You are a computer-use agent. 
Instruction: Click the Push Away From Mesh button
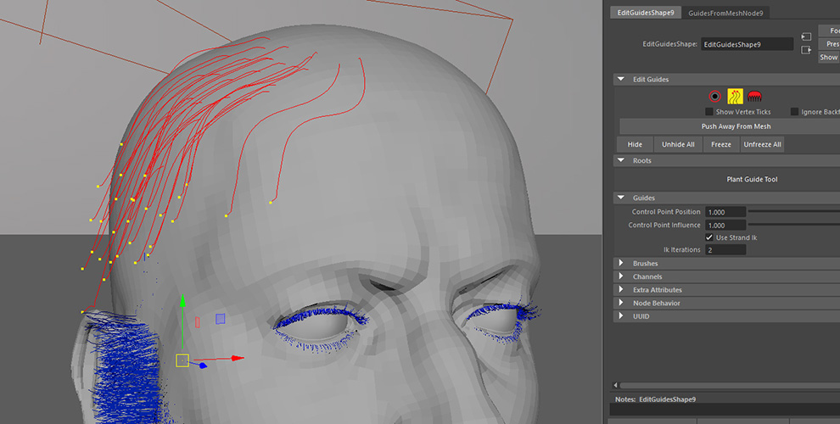click(736, 126)
